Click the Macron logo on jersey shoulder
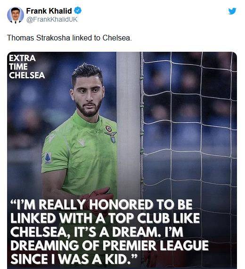Screen dimensions: 245x269 pos(51,137)
